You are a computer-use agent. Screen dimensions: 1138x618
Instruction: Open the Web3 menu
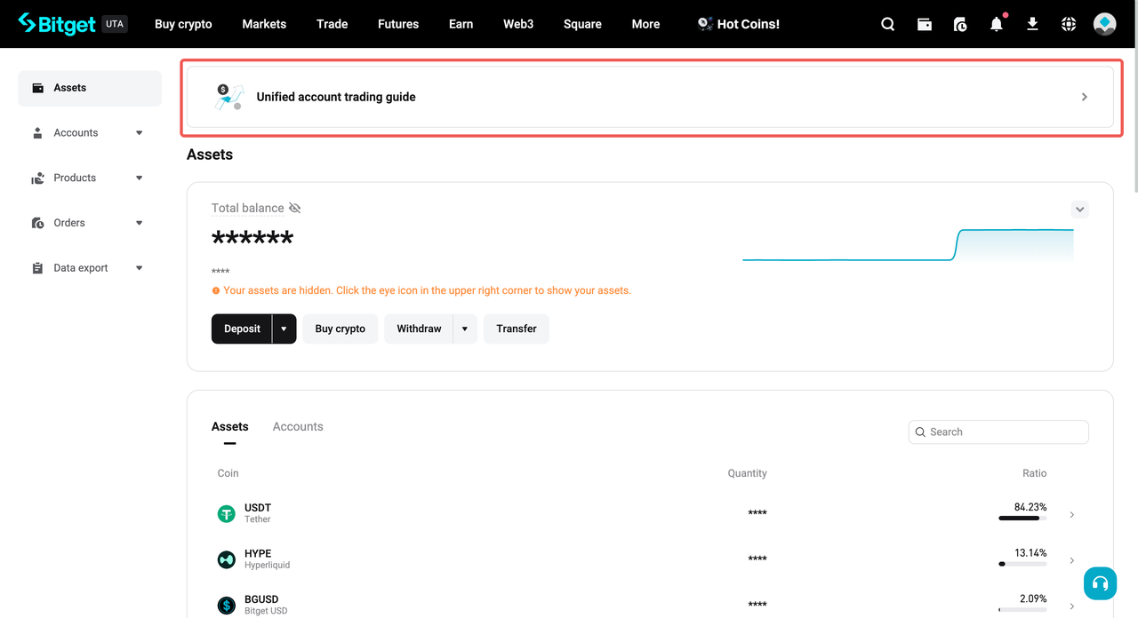tap(518, 24)
